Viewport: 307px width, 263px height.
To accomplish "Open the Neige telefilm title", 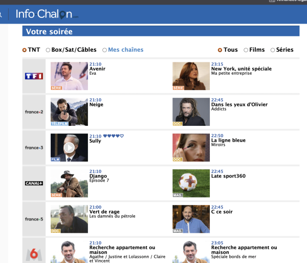I will (96, 104).
